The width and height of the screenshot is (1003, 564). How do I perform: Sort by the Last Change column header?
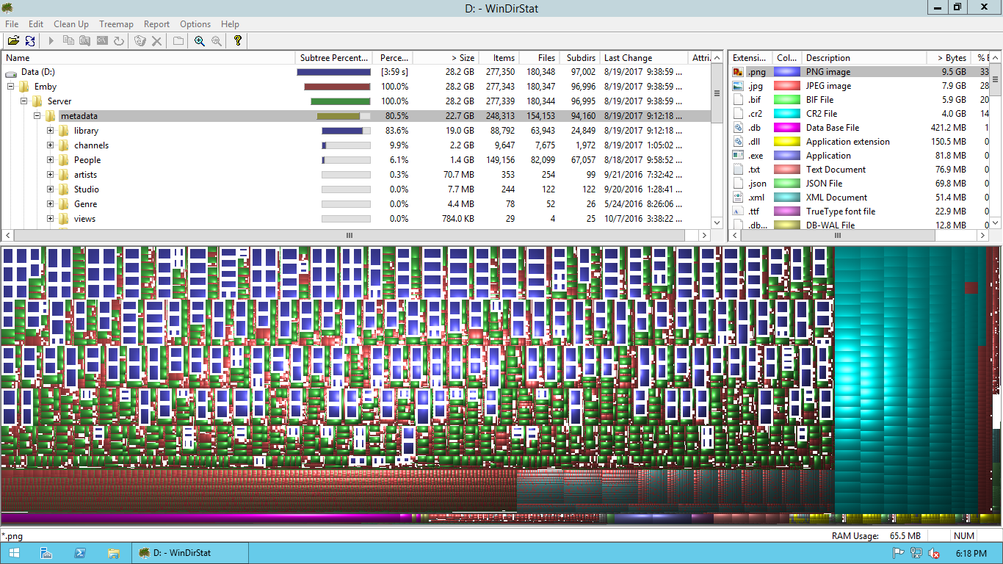click(x=644, y=58)
